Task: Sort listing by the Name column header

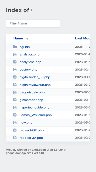Action: [x=18, y=38]
